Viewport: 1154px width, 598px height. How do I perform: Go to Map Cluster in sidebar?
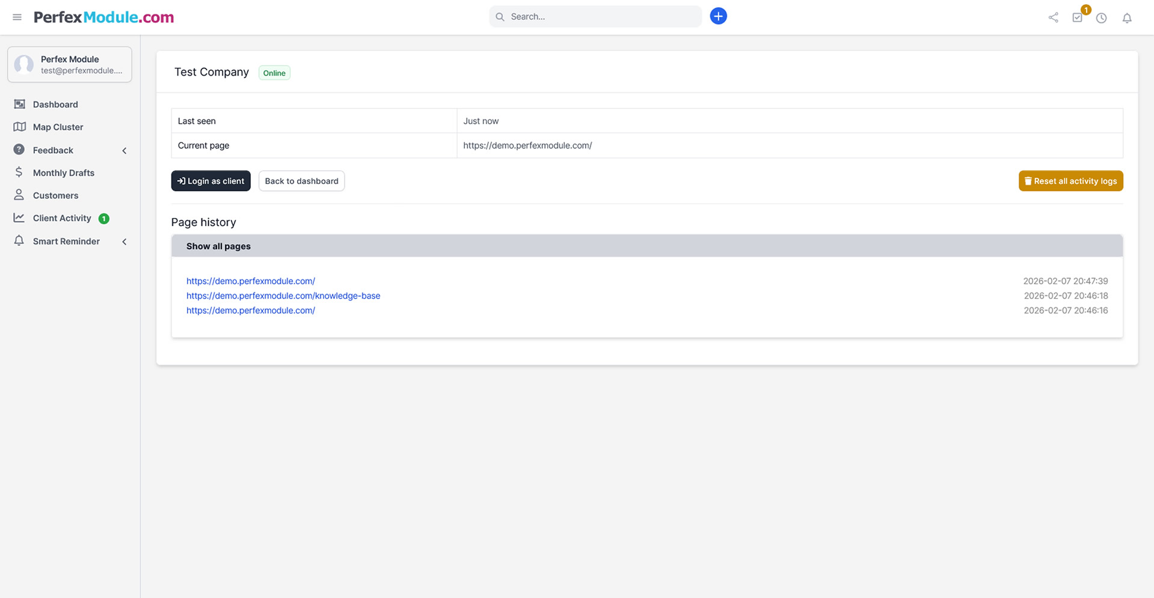click(58, 127)
